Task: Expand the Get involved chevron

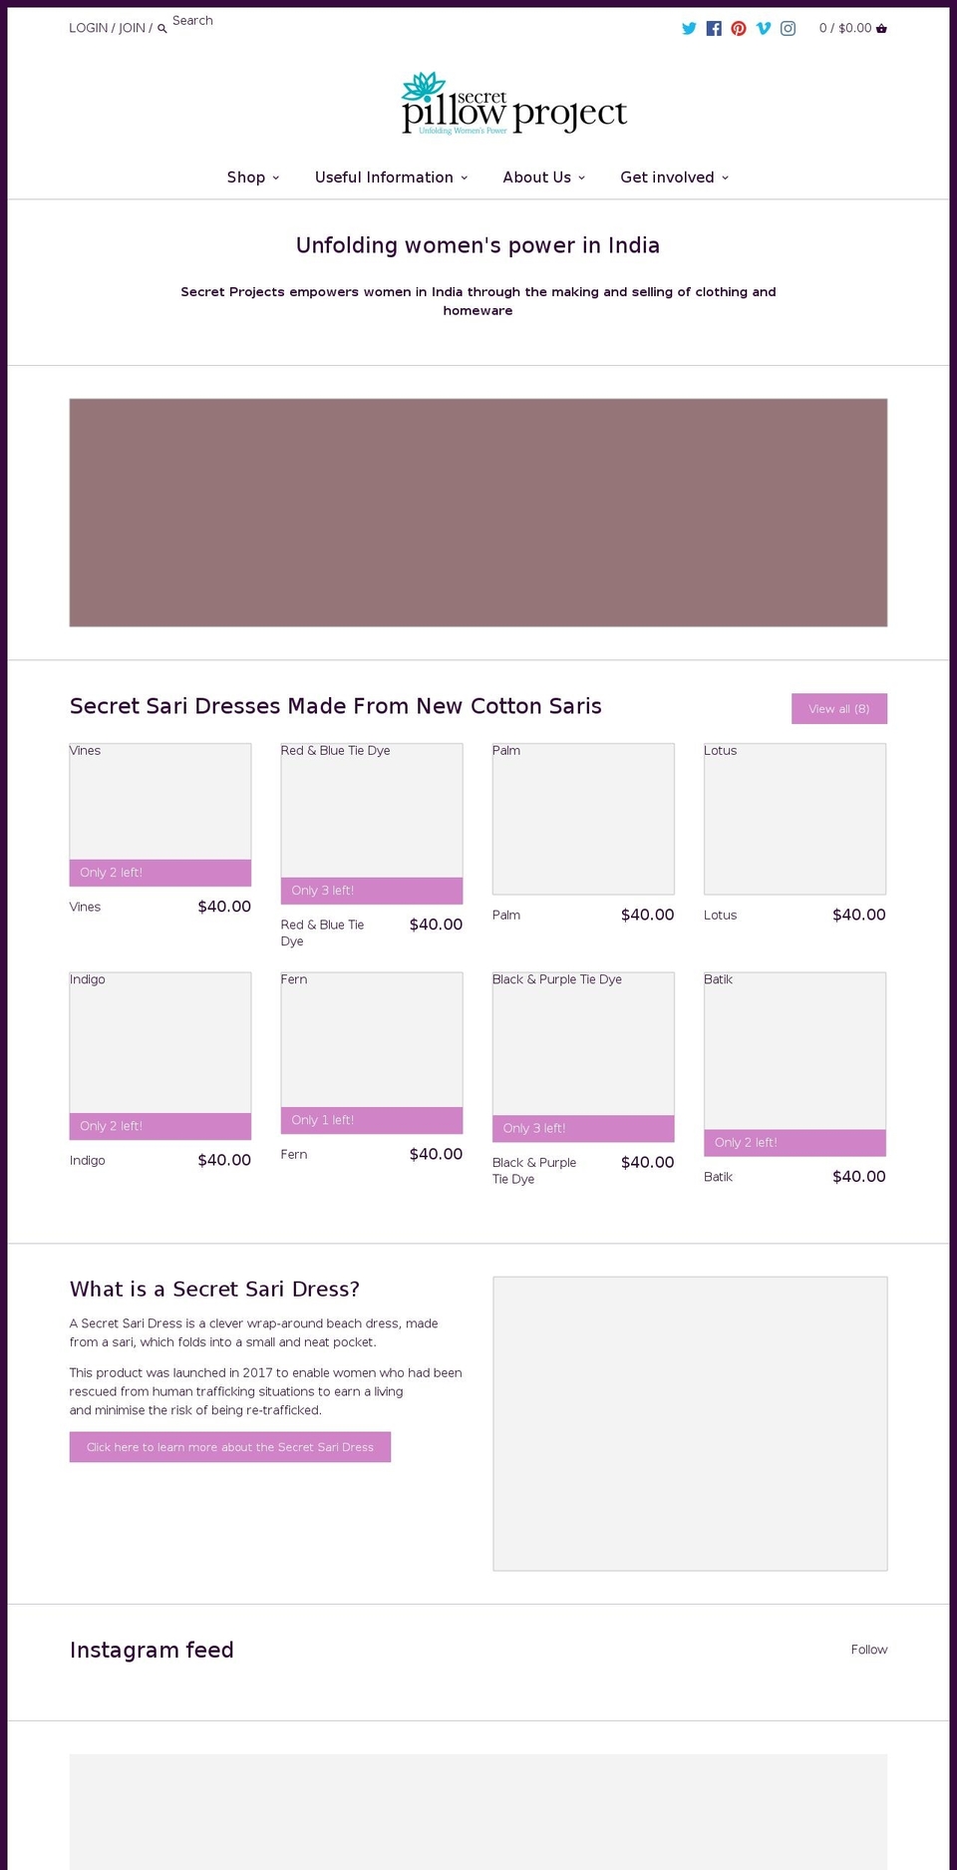Action: point(726,178)
